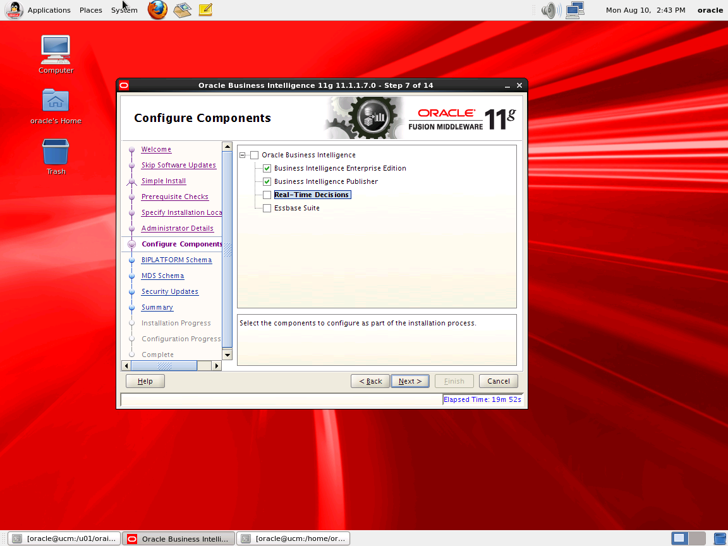Click the date and time clock
The image size is (728, 546).
point(645,9)
